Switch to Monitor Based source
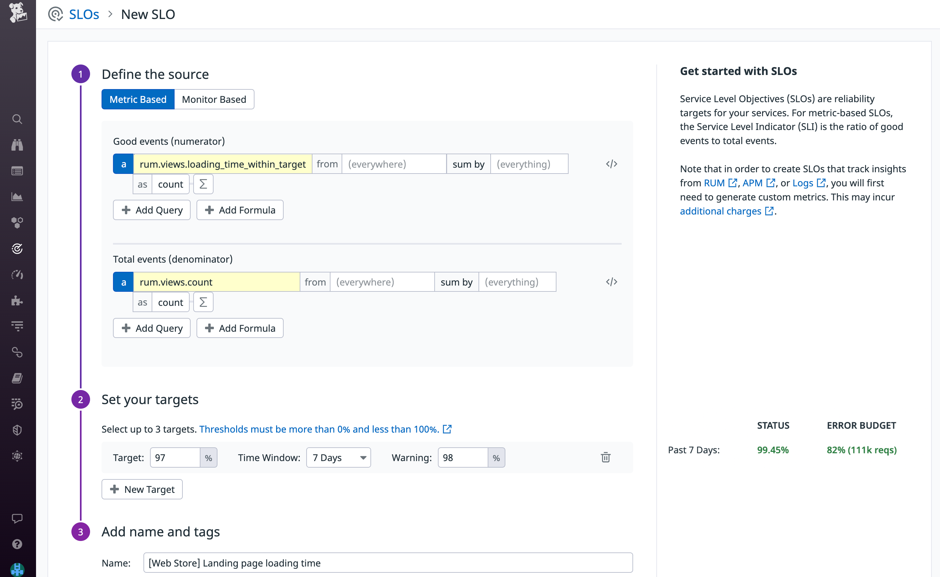 click(x=214, y=99)
